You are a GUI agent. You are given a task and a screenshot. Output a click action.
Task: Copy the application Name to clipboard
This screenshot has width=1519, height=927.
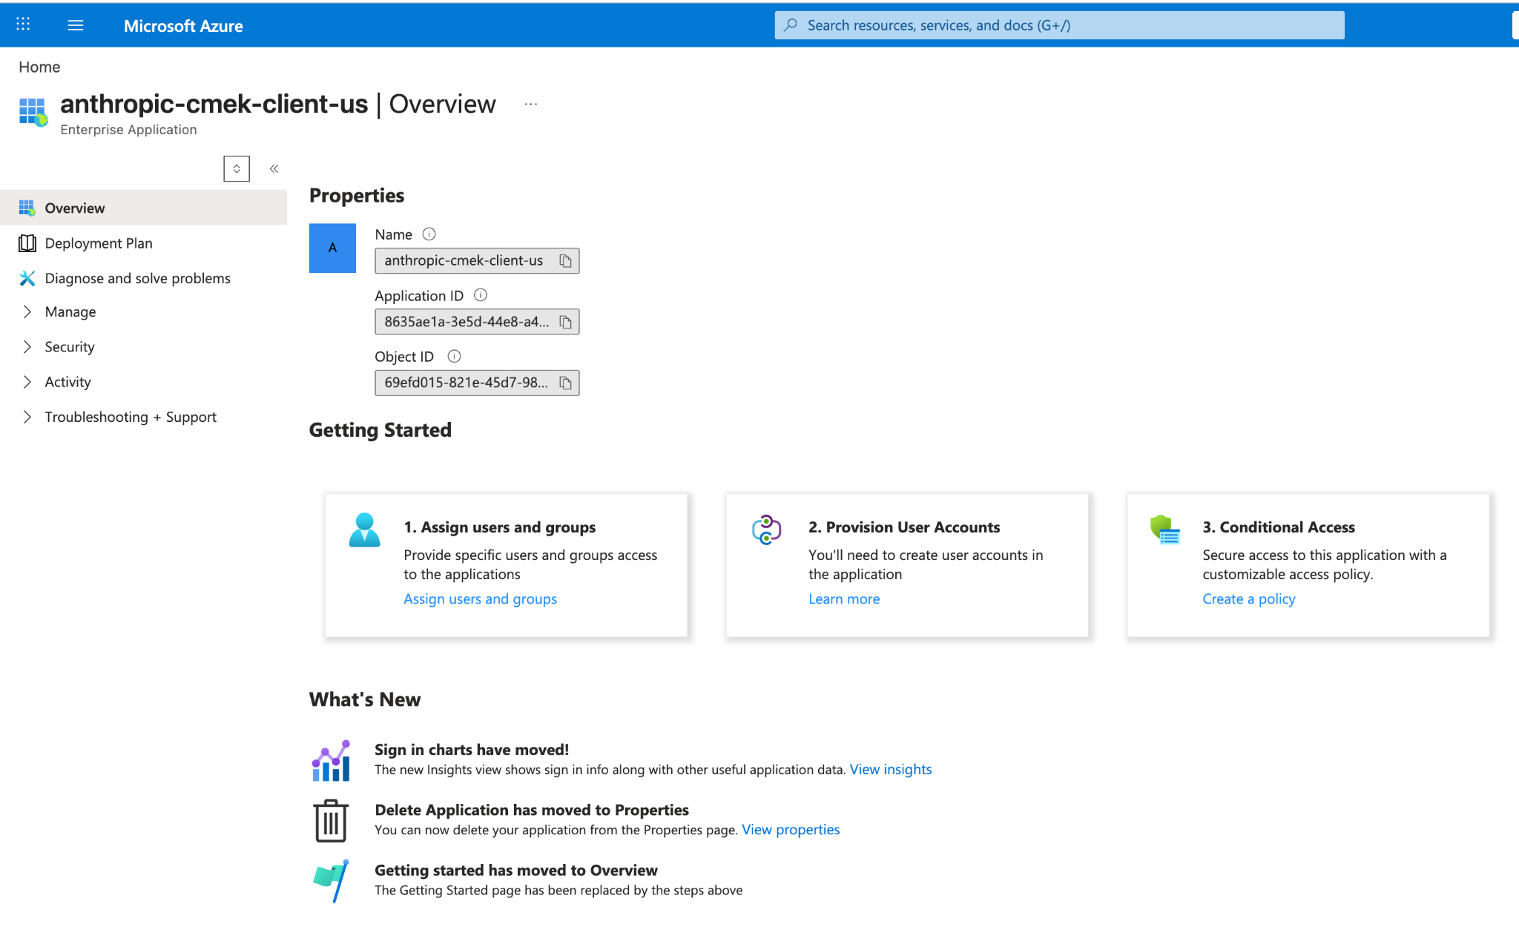566,261
